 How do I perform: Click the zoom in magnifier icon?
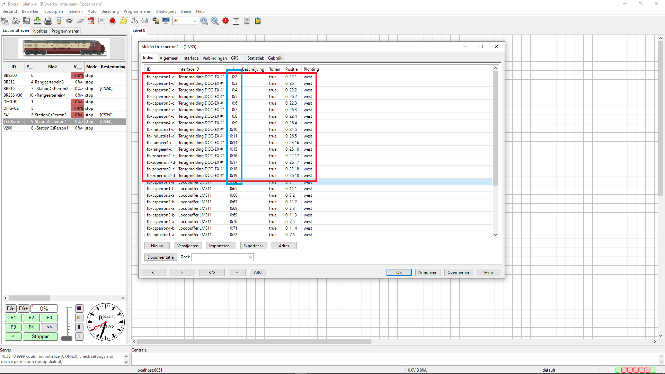tap(204, 21)
